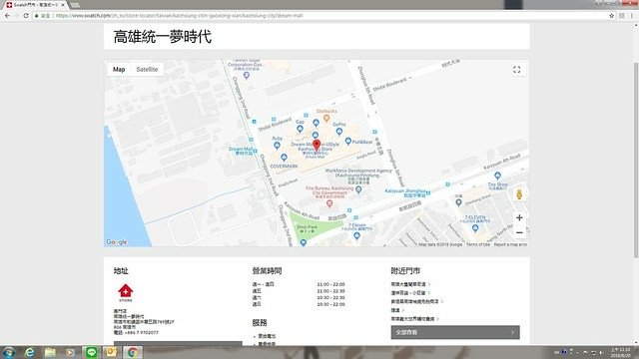This screenshot has height=359, width=639.
Task: Click the Roby map marker
Action: [x=278, y=145]
